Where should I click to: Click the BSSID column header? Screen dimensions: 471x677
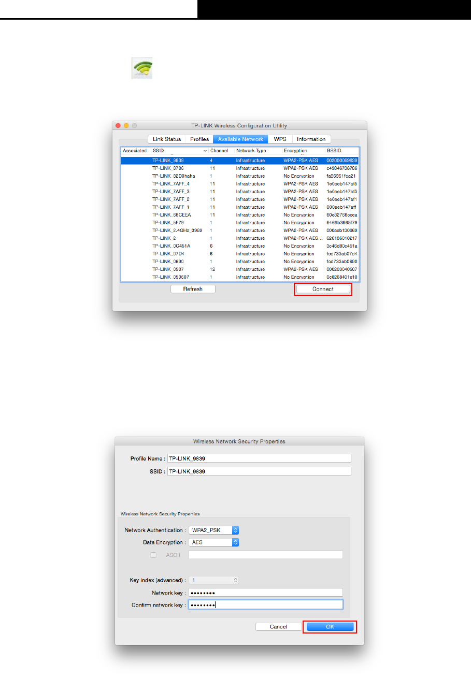342,150
